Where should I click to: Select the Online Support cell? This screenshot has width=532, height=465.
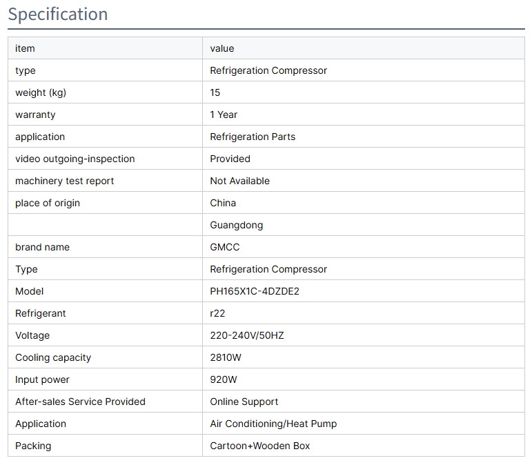(x=244, y=402)
